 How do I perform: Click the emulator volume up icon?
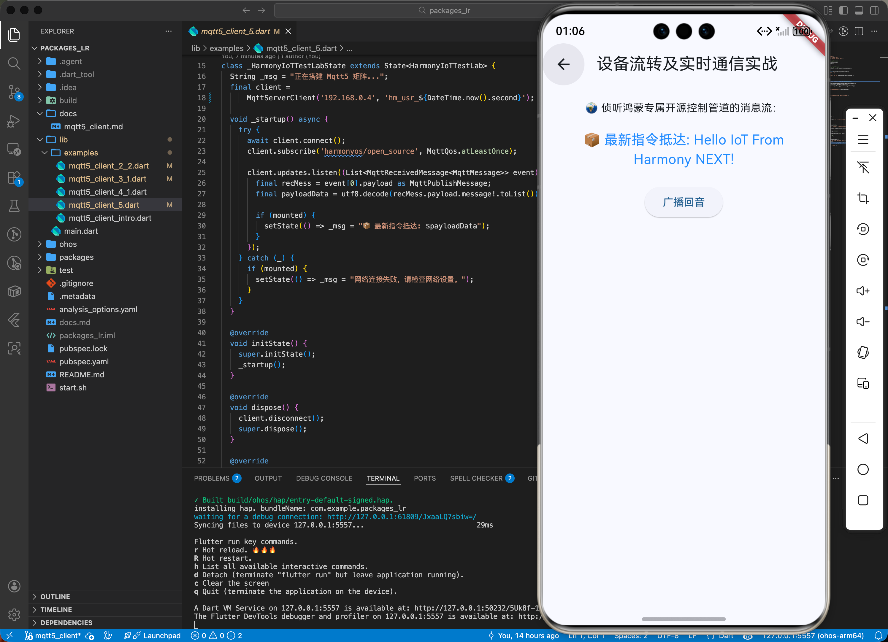point(862,291)
